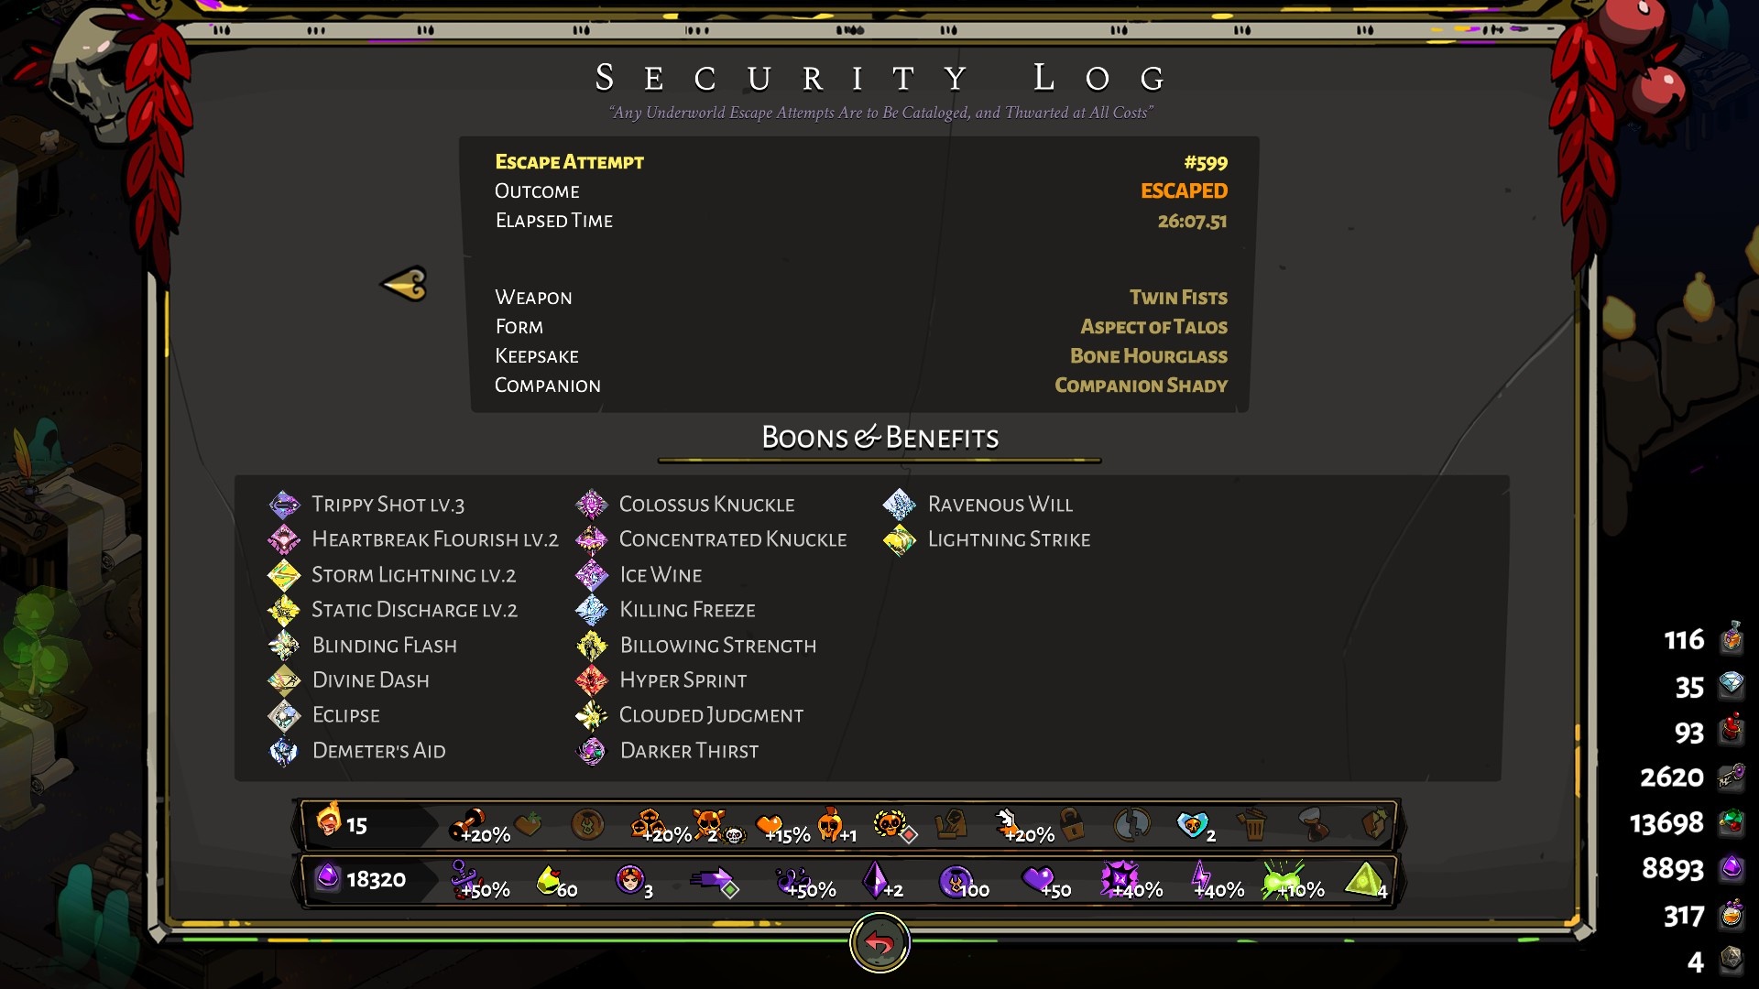Click the yellow triangle mirror talent icon
The image size is (1759, 989).
1366,881
